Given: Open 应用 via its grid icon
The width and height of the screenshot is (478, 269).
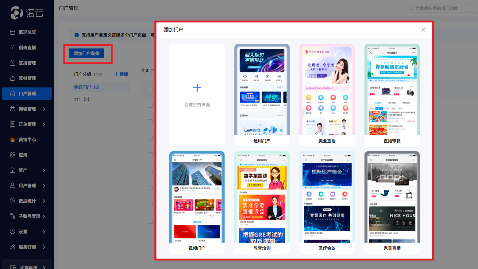Looking at the screenshot, I should click(x=13, y=155).
